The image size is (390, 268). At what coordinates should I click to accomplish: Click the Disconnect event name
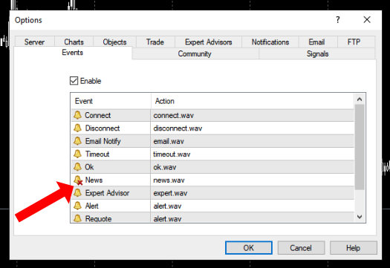point(103,128)
